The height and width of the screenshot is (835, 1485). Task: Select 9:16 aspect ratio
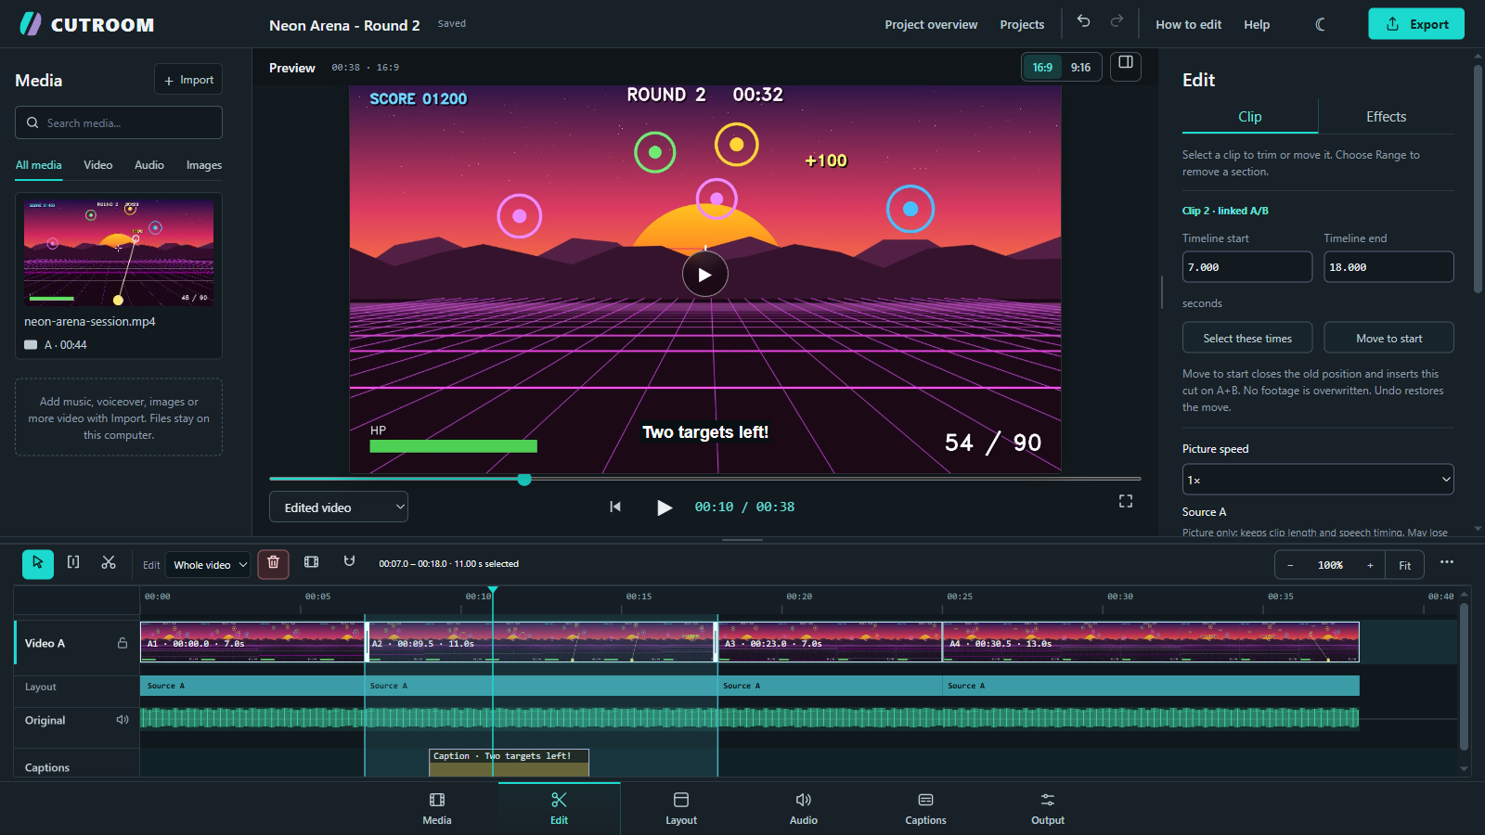click(x=1081, y=67)
